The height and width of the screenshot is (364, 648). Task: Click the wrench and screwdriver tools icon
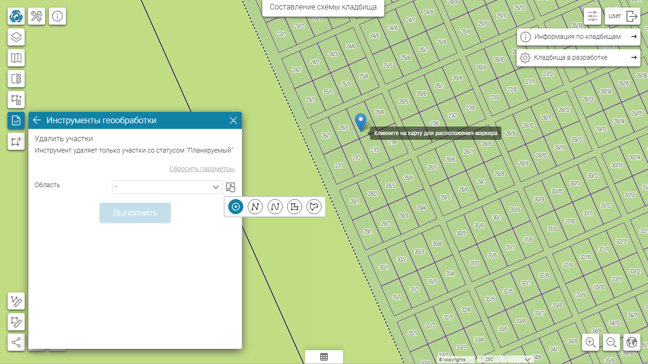[37, 16]
